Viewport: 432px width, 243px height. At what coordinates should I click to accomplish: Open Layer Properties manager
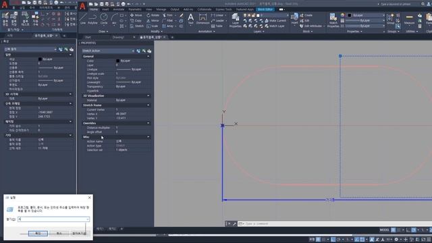(x=236, y=20)
